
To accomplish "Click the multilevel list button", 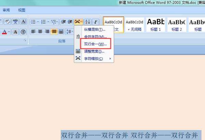I will click(54, 22).
